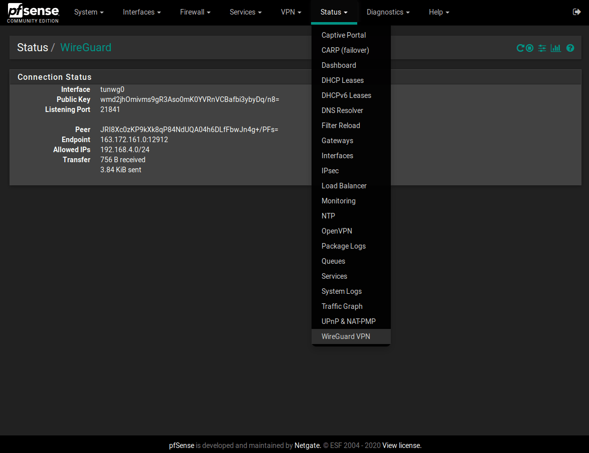
Task: Open the VPN dropdown menu
Action: (x=291, y=12)
